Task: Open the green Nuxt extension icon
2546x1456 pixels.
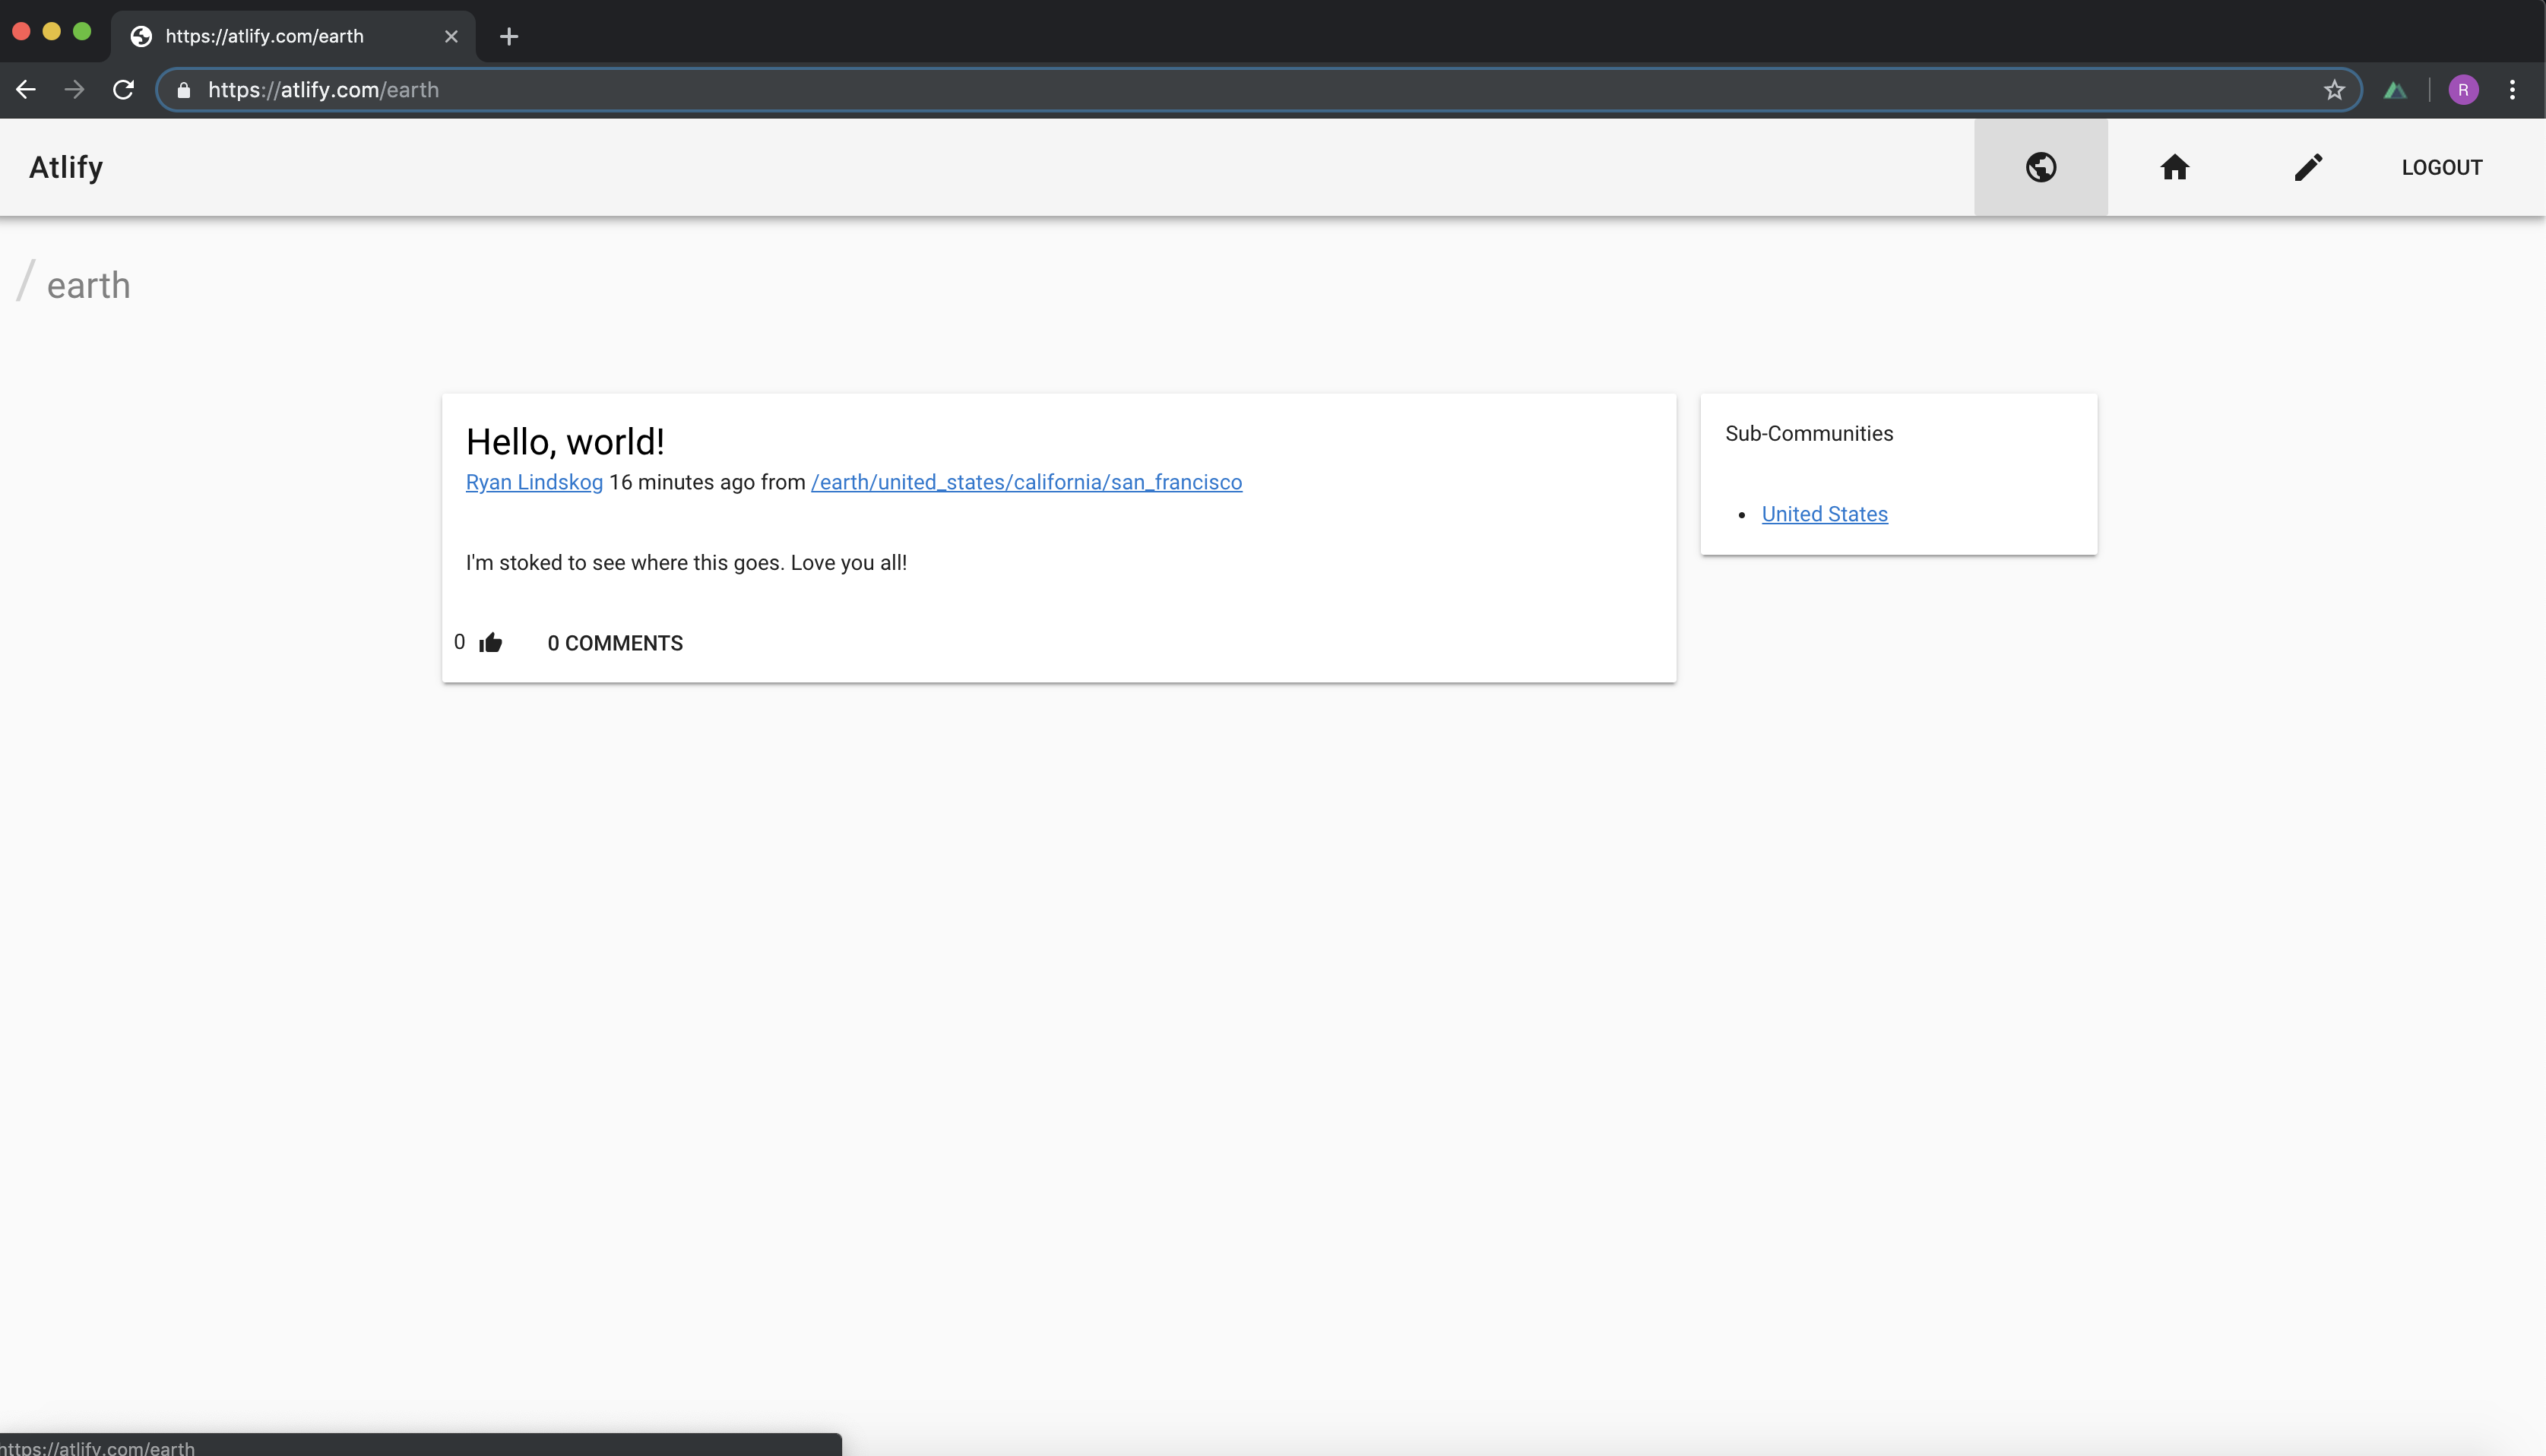Action: coord(2395,90)
